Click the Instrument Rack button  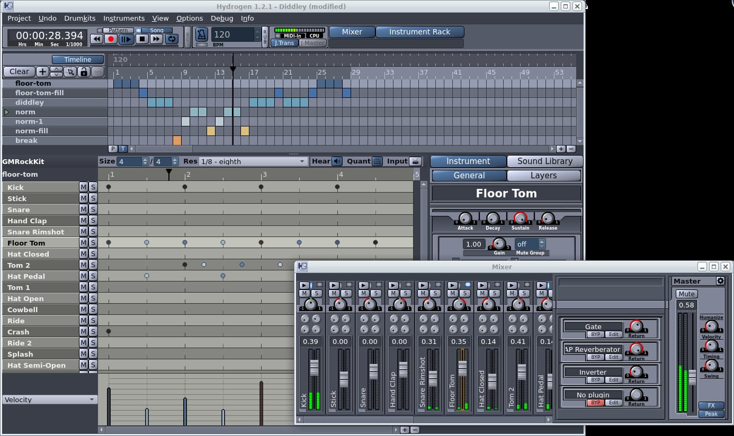tap(419, 32)
